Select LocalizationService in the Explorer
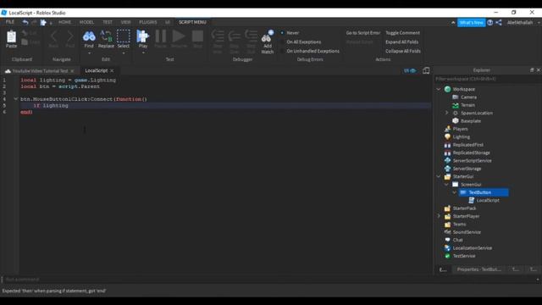 [473, 248]
